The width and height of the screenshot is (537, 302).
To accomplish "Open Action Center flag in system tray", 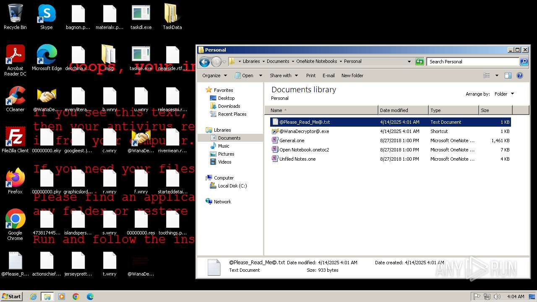I will pyautogui.click(x=477, y=297).
